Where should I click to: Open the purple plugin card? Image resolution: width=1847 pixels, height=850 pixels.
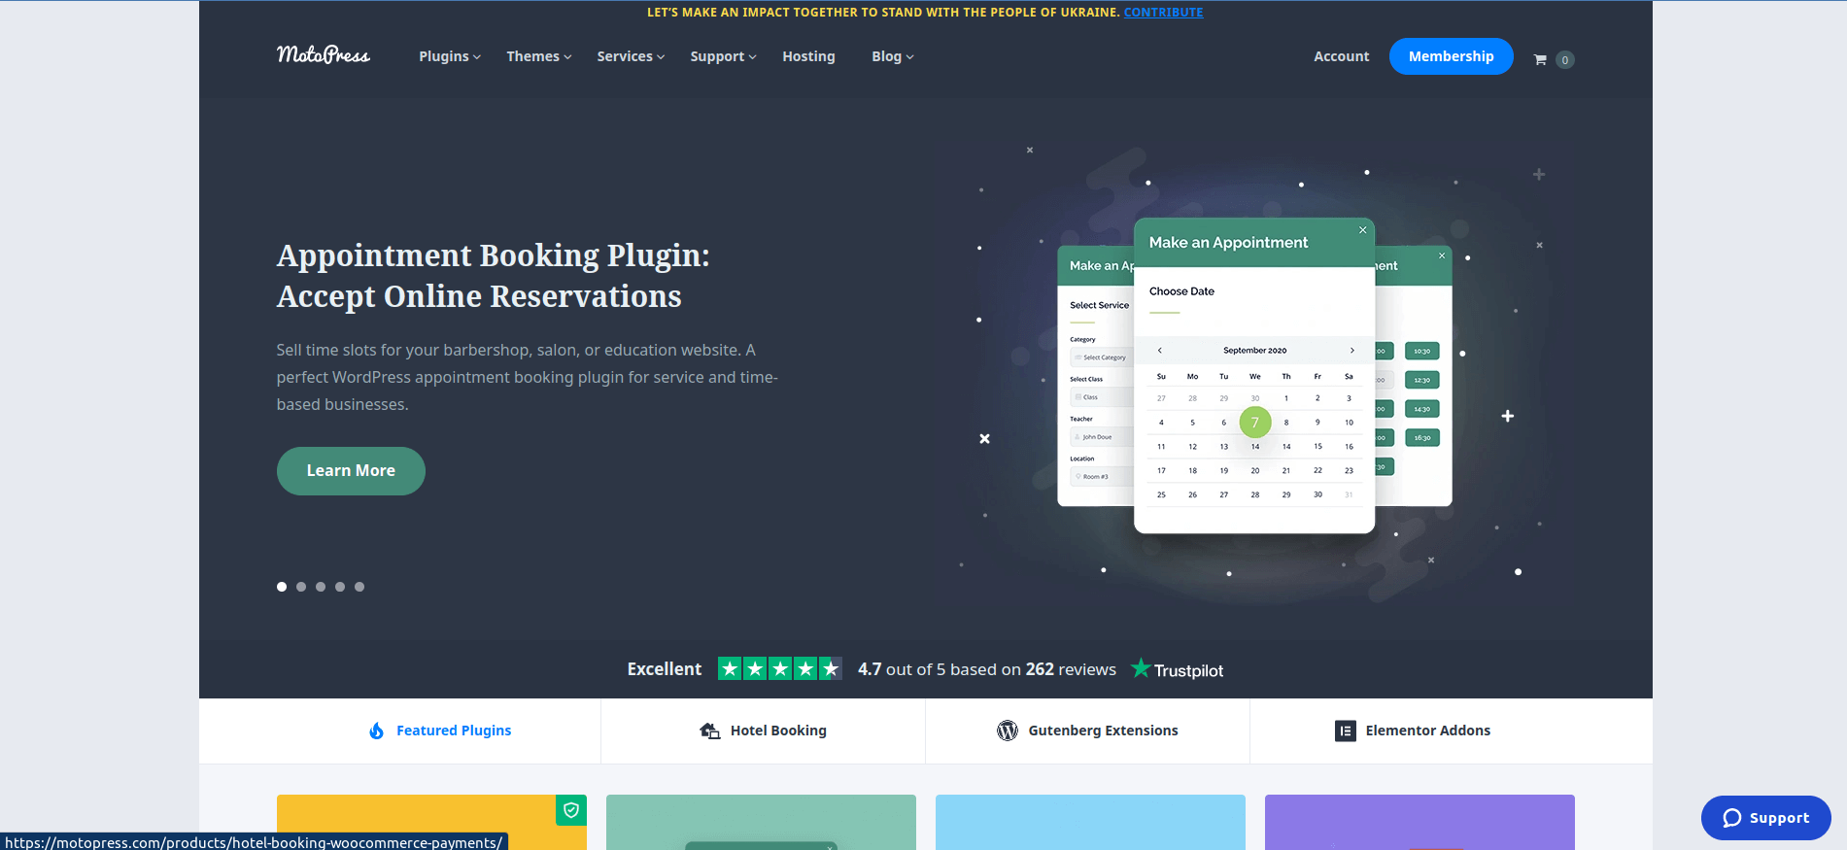click(1419, 822)
